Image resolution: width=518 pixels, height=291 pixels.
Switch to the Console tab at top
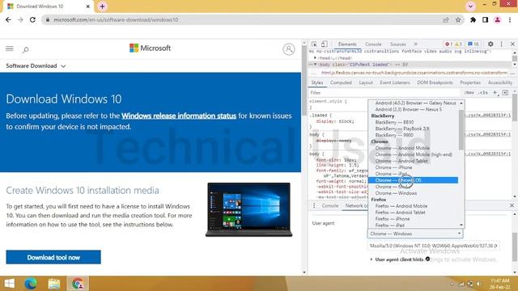click(x=373, y=44)
